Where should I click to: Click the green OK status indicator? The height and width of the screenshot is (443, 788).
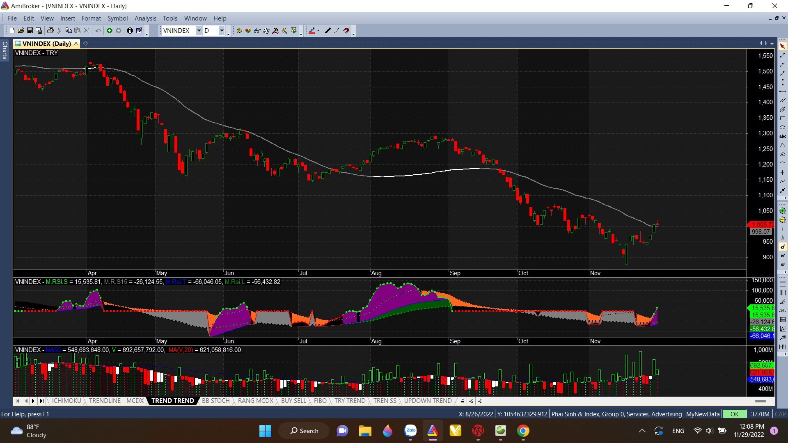pos(734,414)
